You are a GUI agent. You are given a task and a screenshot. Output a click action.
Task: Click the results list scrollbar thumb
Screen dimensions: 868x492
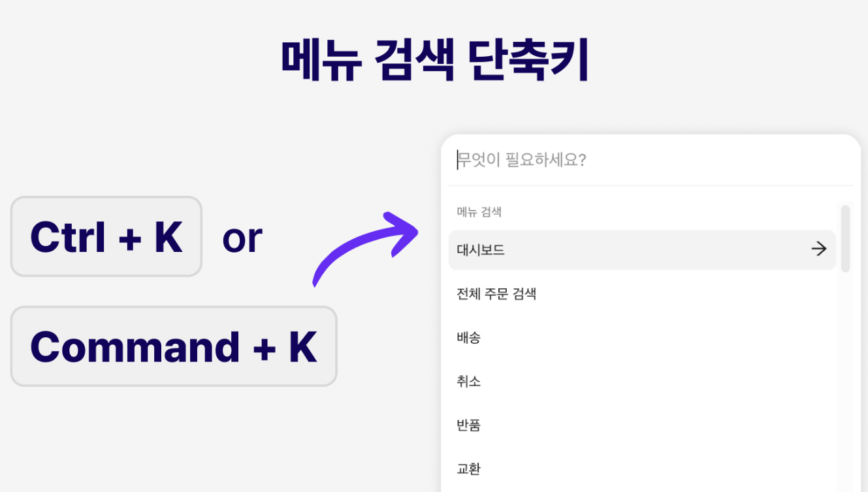845,238
